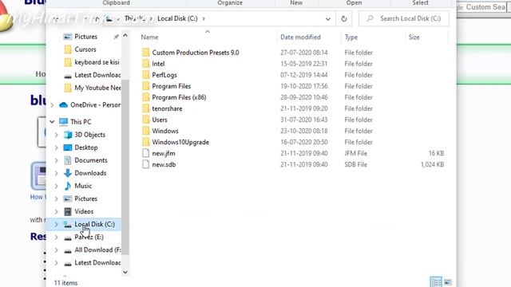Select the tenorshare folder icon
This screenshot has width=511, height=287.
pos(145,108)
